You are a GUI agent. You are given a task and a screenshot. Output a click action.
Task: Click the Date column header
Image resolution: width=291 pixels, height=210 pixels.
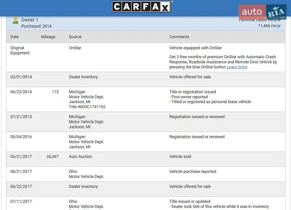pyautogui.click(x=15, y=37)
